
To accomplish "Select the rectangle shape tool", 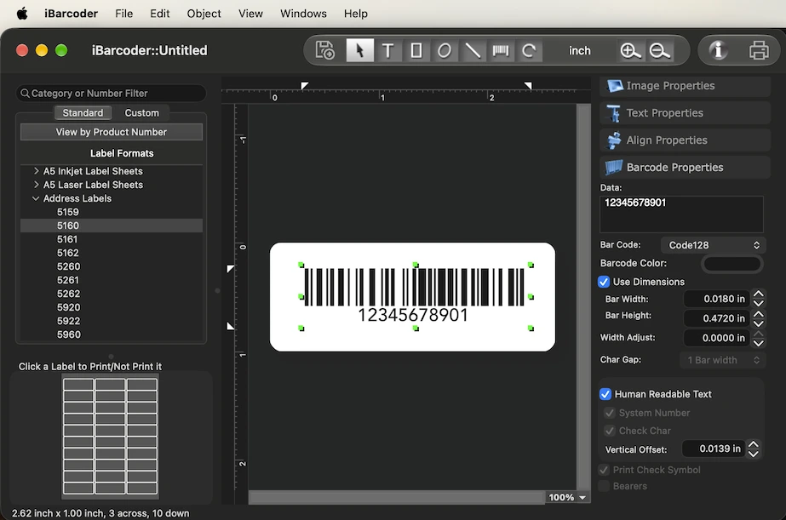I will click(416, 50).
